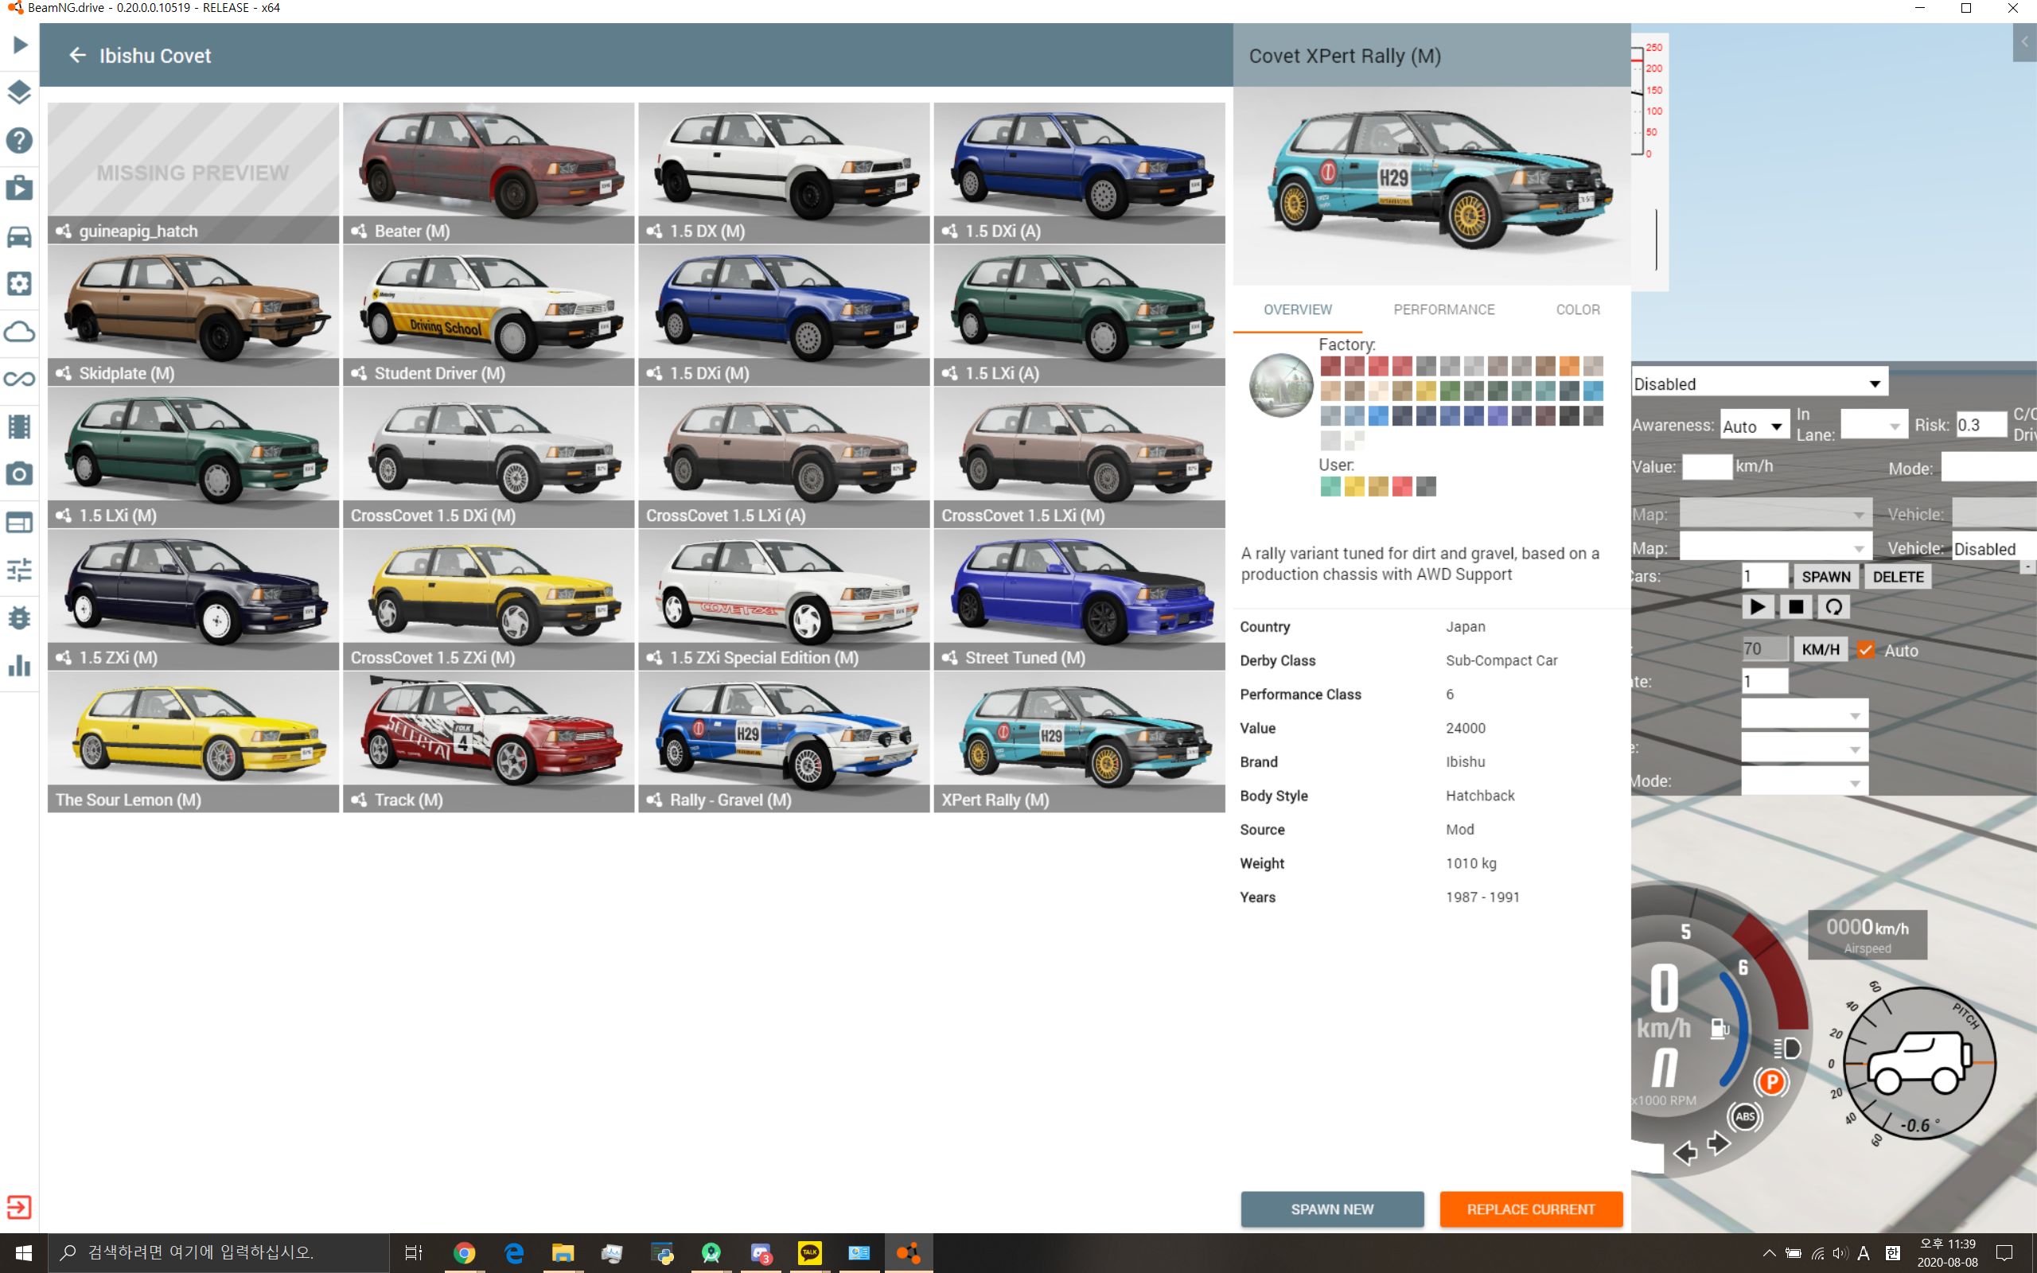The height and width of the screenshot is (1273, 2037).
Task: Go back using the Ibishu Covet arrow
Action: pos(77,56)
